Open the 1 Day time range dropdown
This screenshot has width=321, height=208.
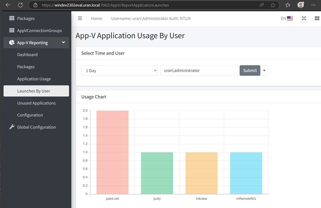click(x=119, y=71)
